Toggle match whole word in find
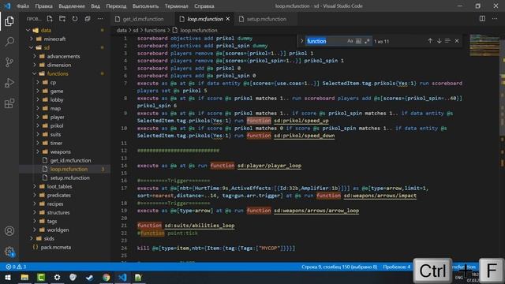Screen dimensions: 505x284 [358, 41]
